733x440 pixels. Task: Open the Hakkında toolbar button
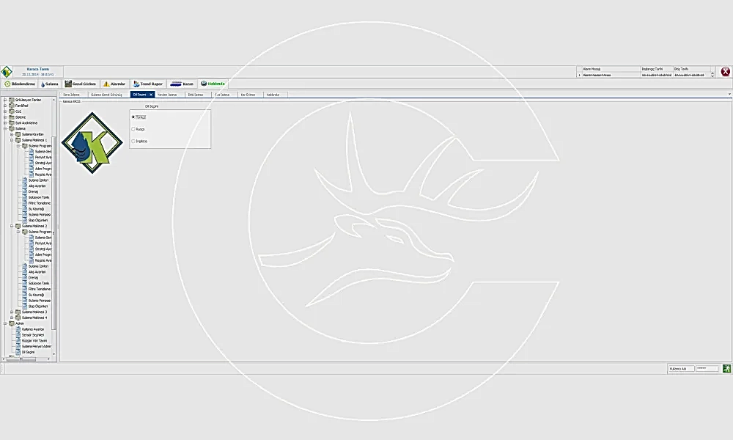213,84
